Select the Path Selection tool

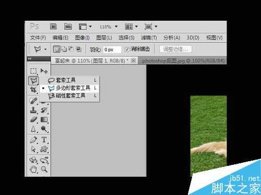(33, 149)
